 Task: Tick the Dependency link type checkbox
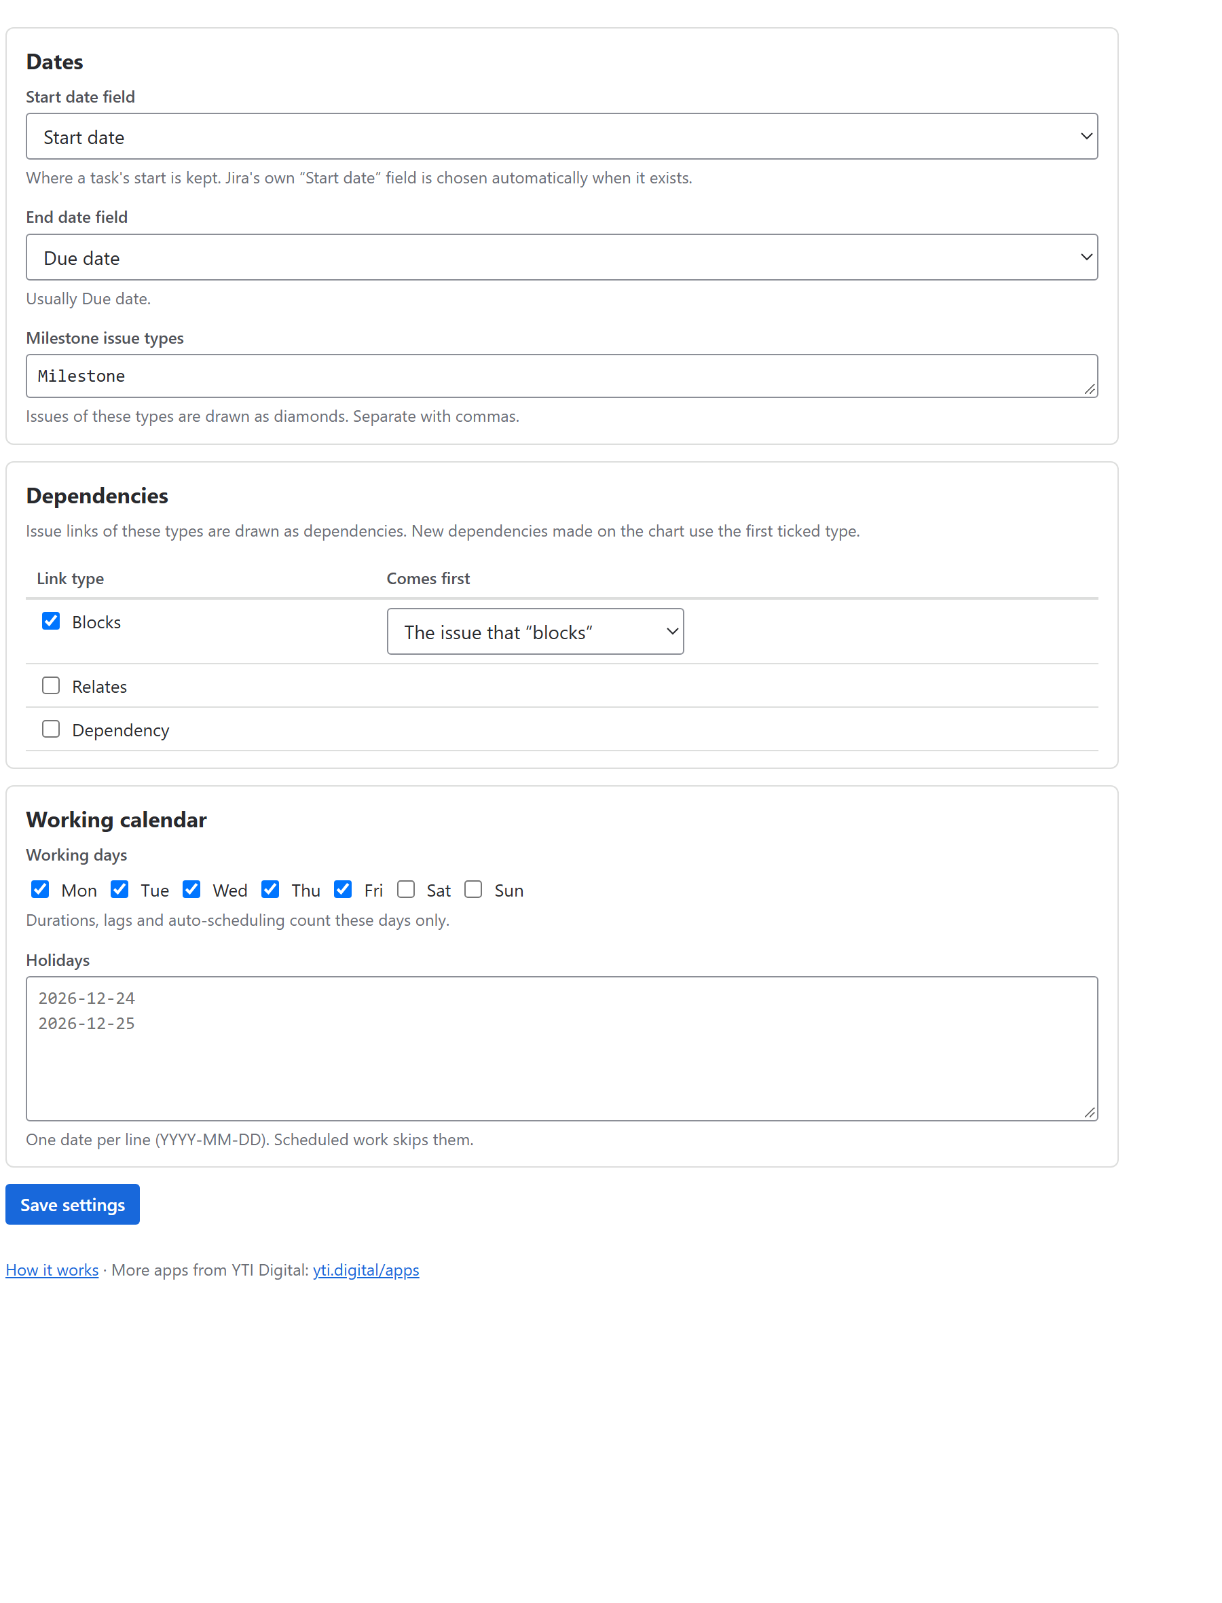[x=51, y=728]
